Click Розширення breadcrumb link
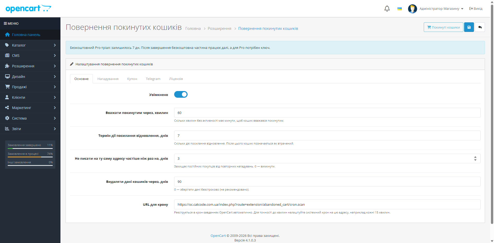Screen dimensions: 494x243 (x=219, y=29)
